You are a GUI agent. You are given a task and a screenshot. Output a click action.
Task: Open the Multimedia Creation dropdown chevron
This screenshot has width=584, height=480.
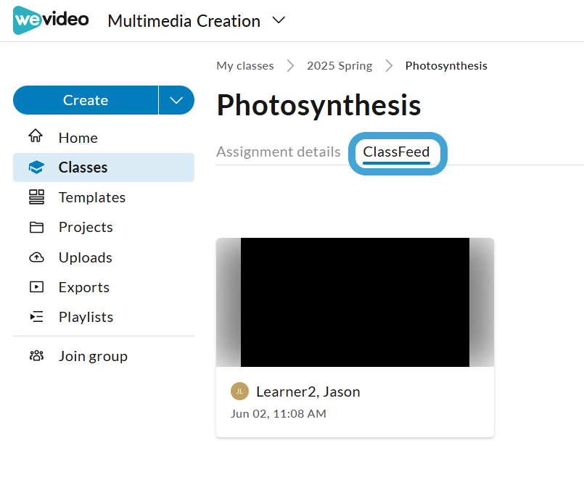coord(279,20)
